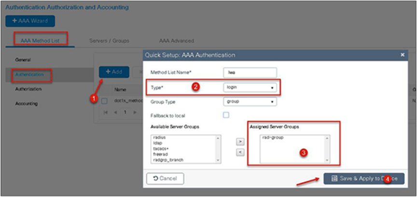Select page 1 in table pagination
Viewport: 417px width, 197px height.
(x=125, y=112)
